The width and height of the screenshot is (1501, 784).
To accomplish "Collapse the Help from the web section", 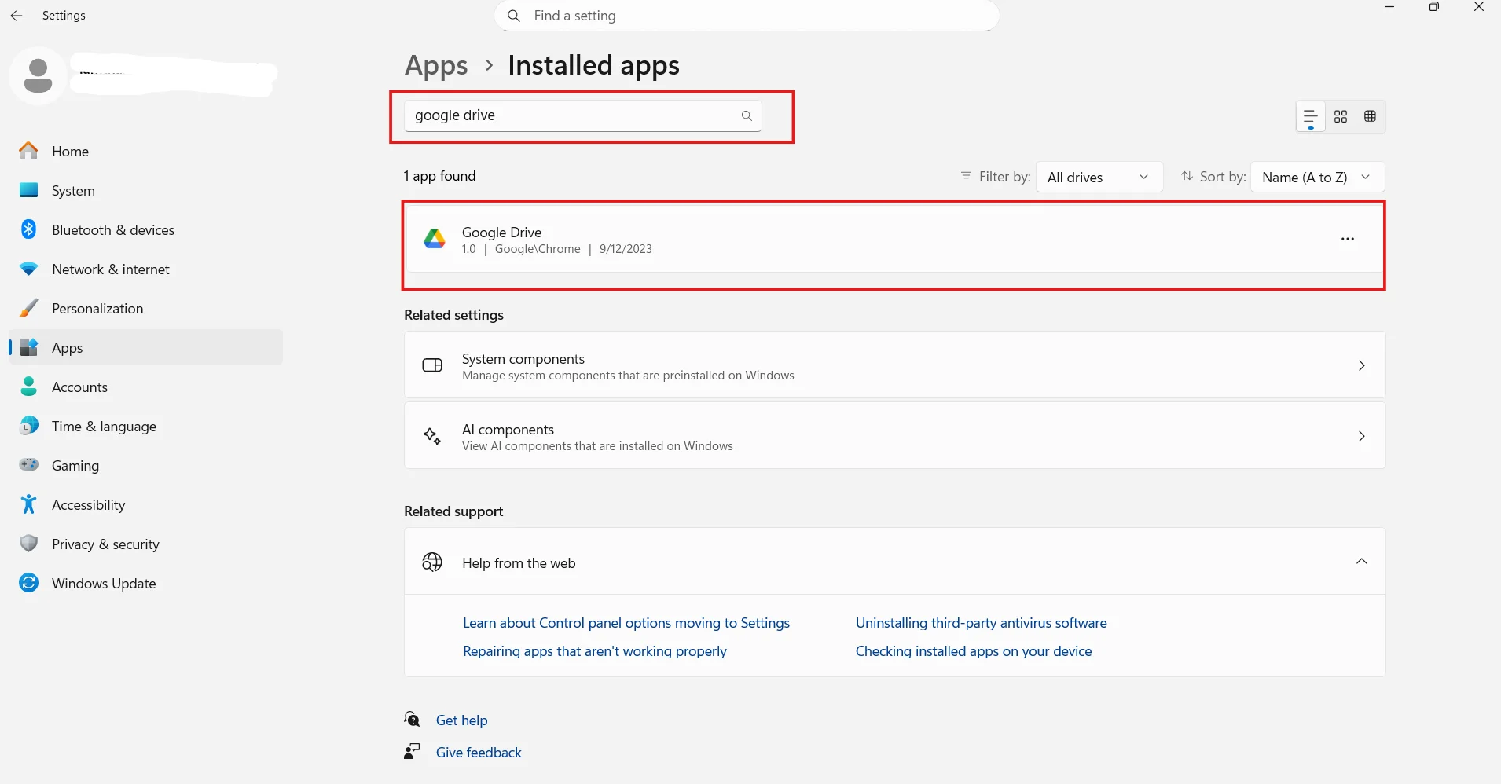I will coord(1362,562).
